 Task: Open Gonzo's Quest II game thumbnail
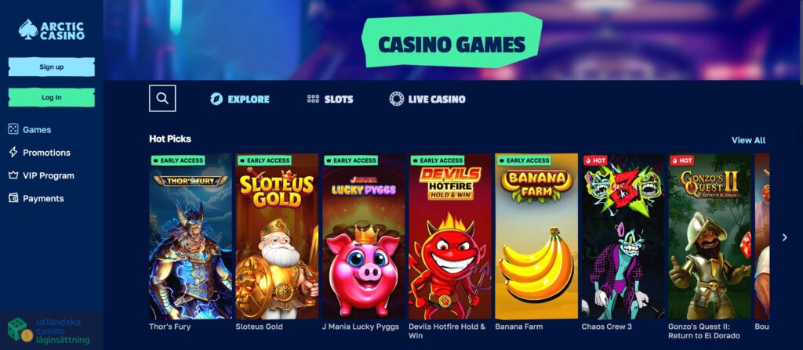click(709, 236)
